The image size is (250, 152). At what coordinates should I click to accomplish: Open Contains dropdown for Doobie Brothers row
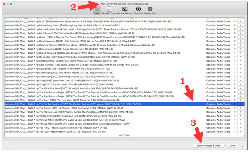point(235,104)
